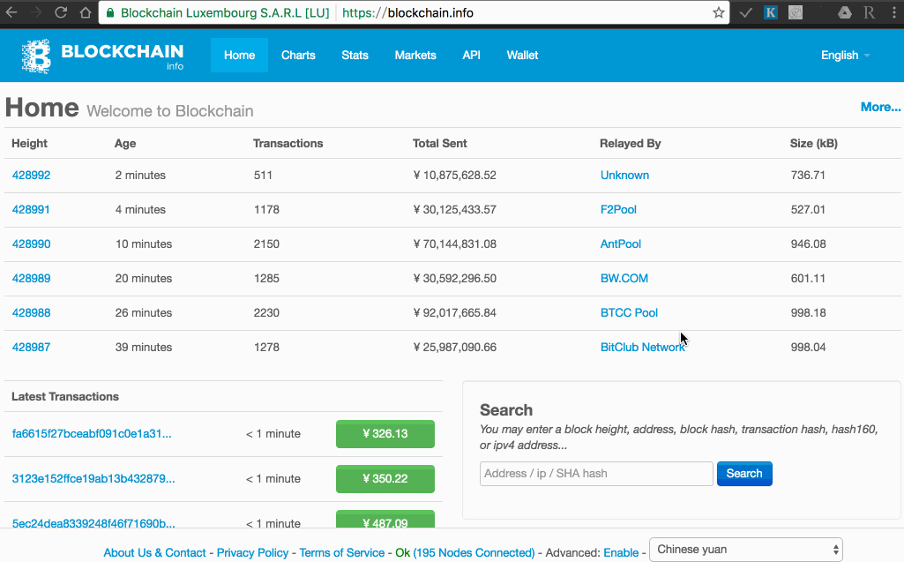Open the Terms of Service link
This screenshot has height=562, width=904.
[x=342, y=553]
